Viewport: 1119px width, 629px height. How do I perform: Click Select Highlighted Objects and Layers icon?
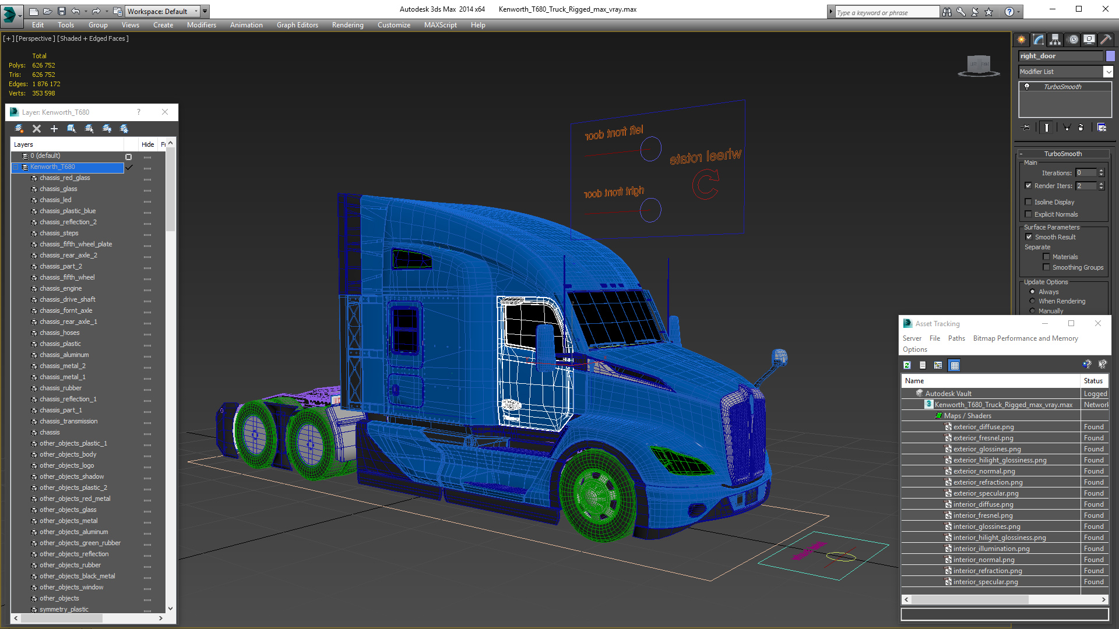72,129
